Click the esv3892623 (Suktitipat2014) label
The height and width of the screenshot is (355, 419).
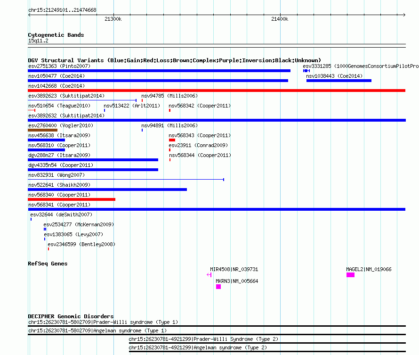[66, 96]
